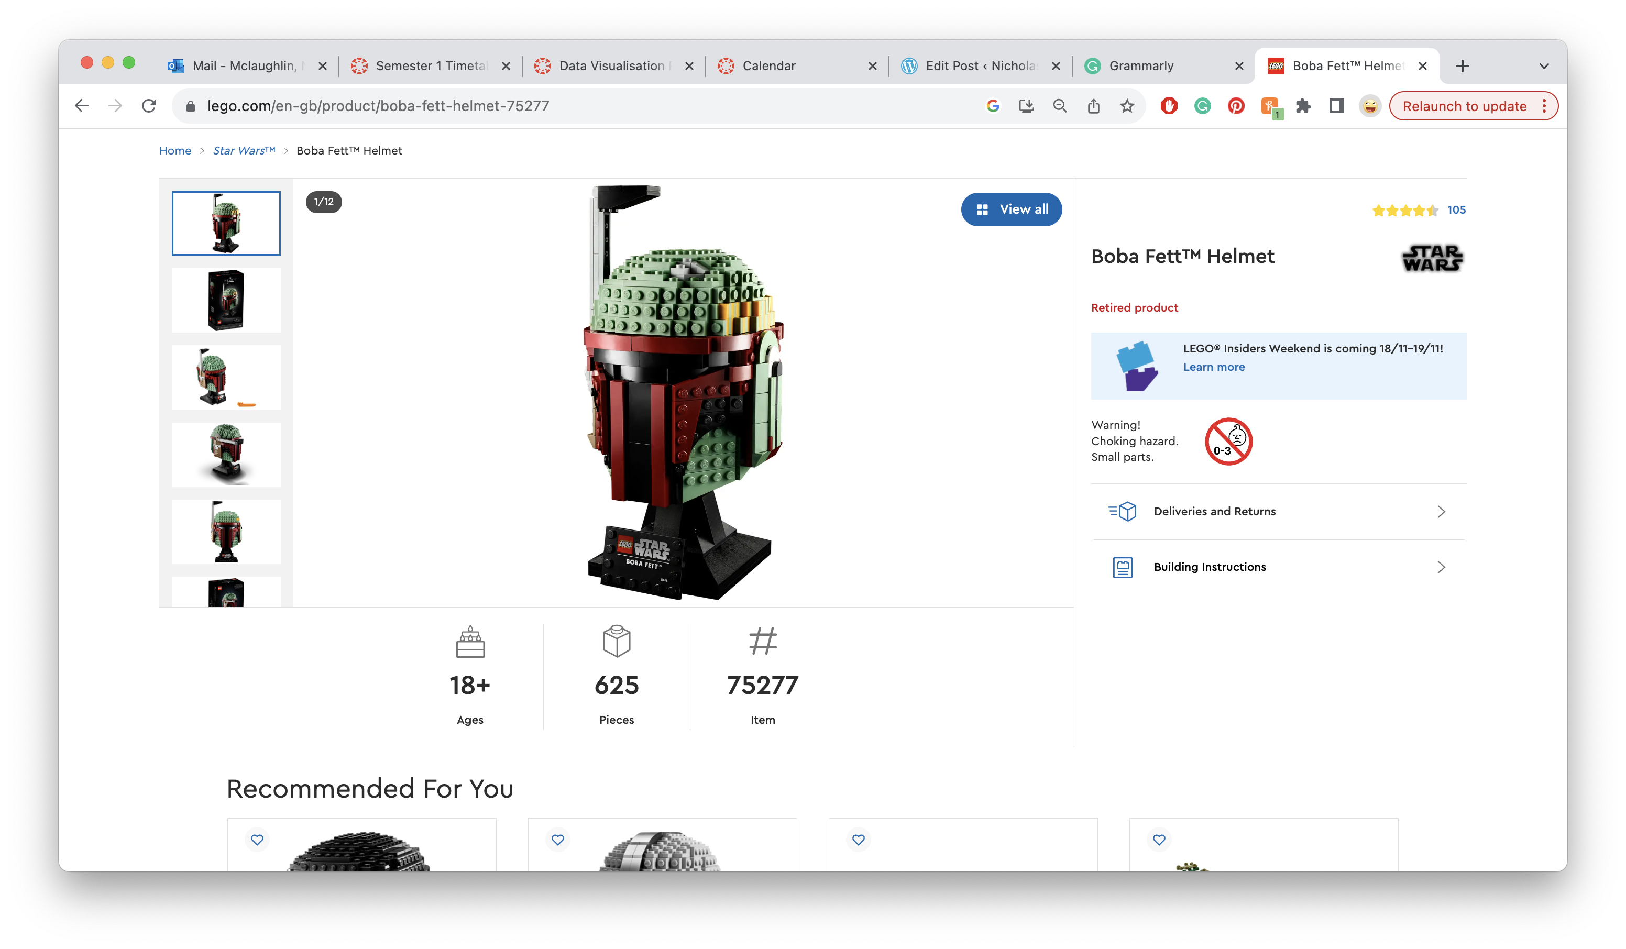Screen dimensions: 1626x949
Task: Open the tab list dropdown chevron
Action: point(1543,66)
